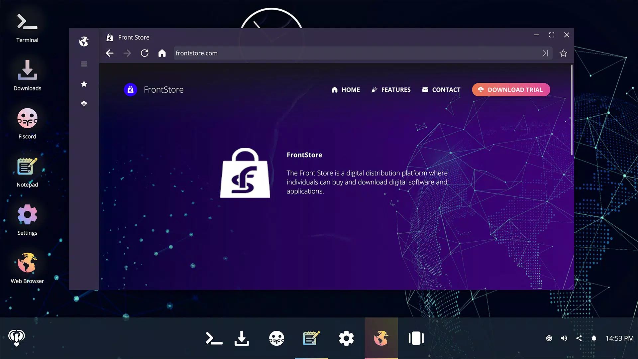The height and width of the screenshot is (359, 638).
Task: Click the podcast app icon in taskbar
Action: 16,338
